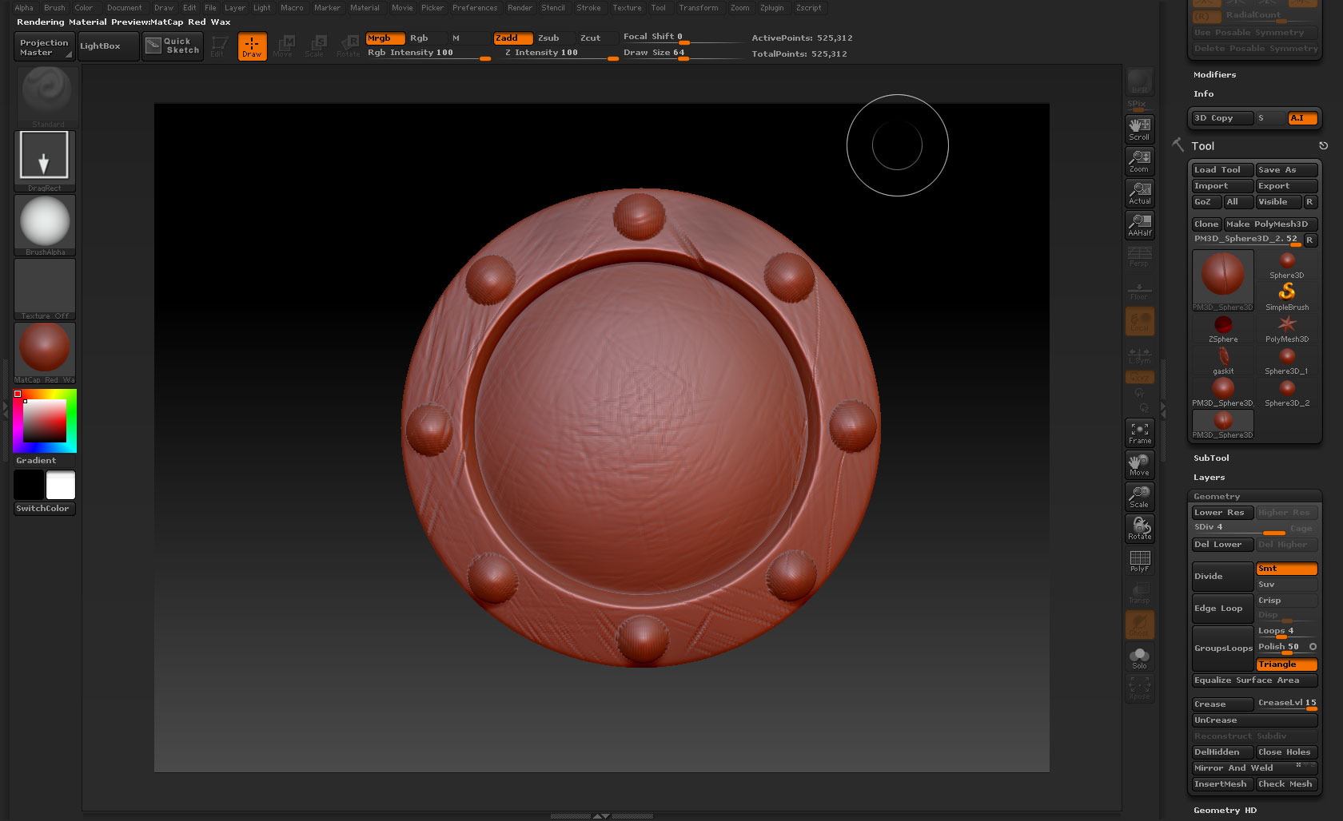The width and height of the screenshot is (1343, 821).
Task: Expand the Geometry HD section
Action: [1225, 810]
